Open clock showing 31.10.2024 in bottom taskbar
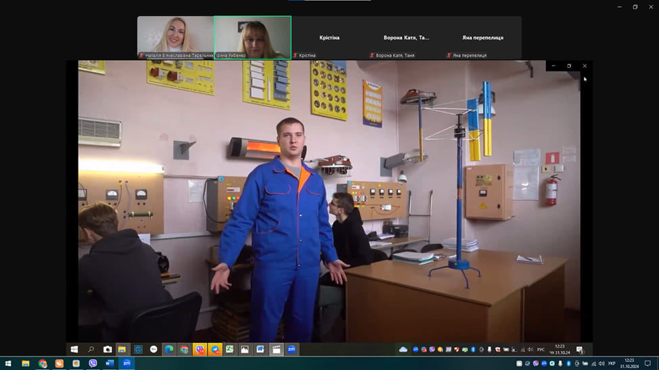 (629, 363)
